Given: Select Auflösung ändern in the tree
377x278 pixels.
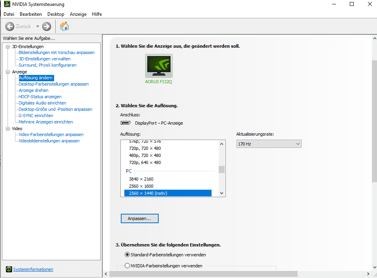Looking at the screenshot, I should click(x=36, y=78).
